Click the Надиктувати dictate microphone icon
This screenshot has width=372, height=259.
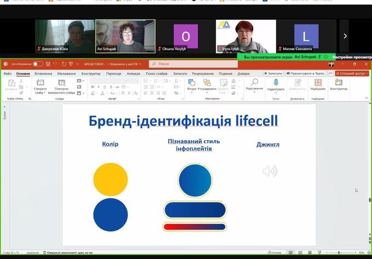pyautogui.click(x=276, y=83)
